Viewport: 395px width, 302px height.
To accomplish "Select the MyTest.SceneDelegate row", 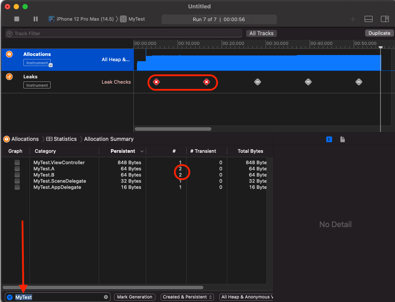I will (134, 181).
